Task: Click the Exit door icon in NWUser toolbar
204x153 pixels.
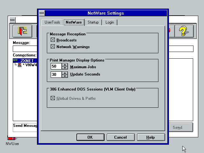Action: [22, 31]
